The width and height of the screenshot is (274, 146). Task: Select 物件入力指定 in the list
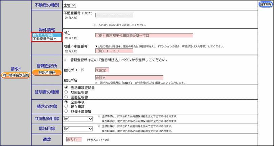[x=47, y=35]
